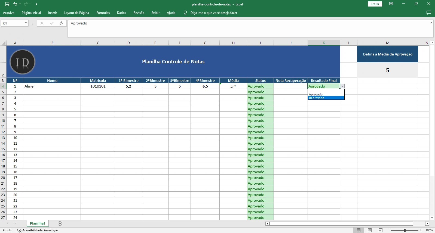Image resolution: width=435 pixels, height=233 pixels.
Task: Open the Customize Quick Access Toolbar dropdown
Action: pyautogui.click(x=36, y=4)
